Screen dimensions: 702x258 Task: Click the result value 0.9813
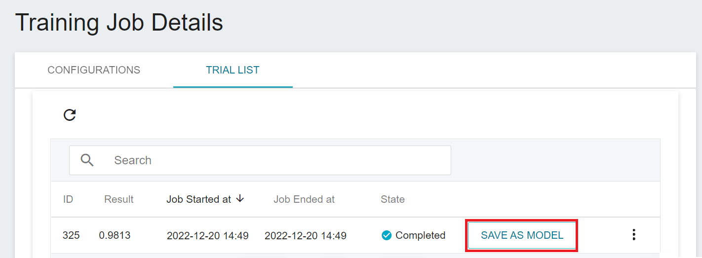(x=115, y=235)
